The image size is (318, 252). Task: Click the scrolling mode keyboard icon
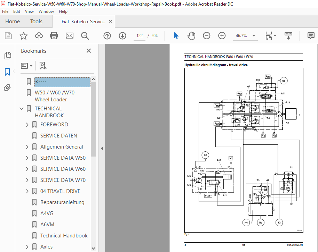click(x=288, y=36)
